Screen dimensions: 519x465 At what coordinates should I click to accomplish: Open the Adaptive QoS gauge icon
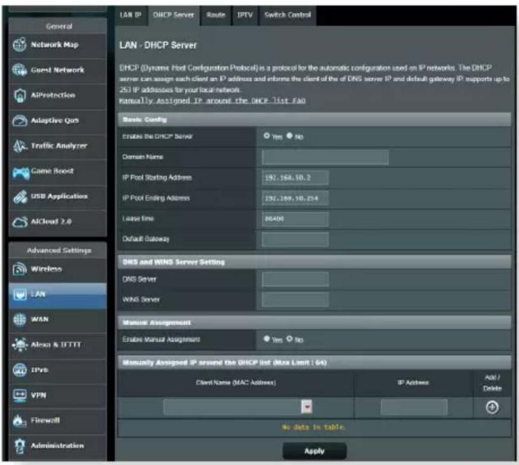click(x=19, y=120)
